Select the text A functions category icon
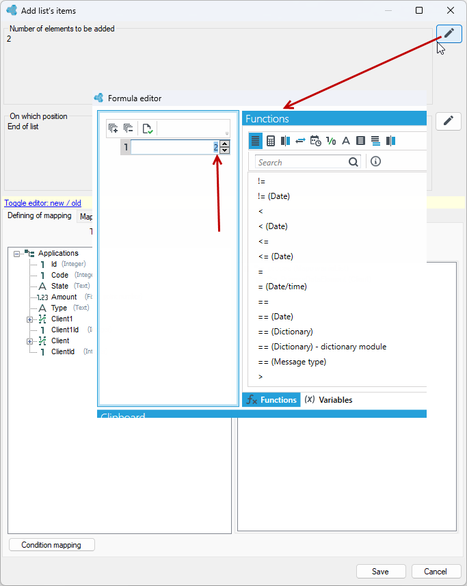The image size is (467, 586). [x=346, y=141]
